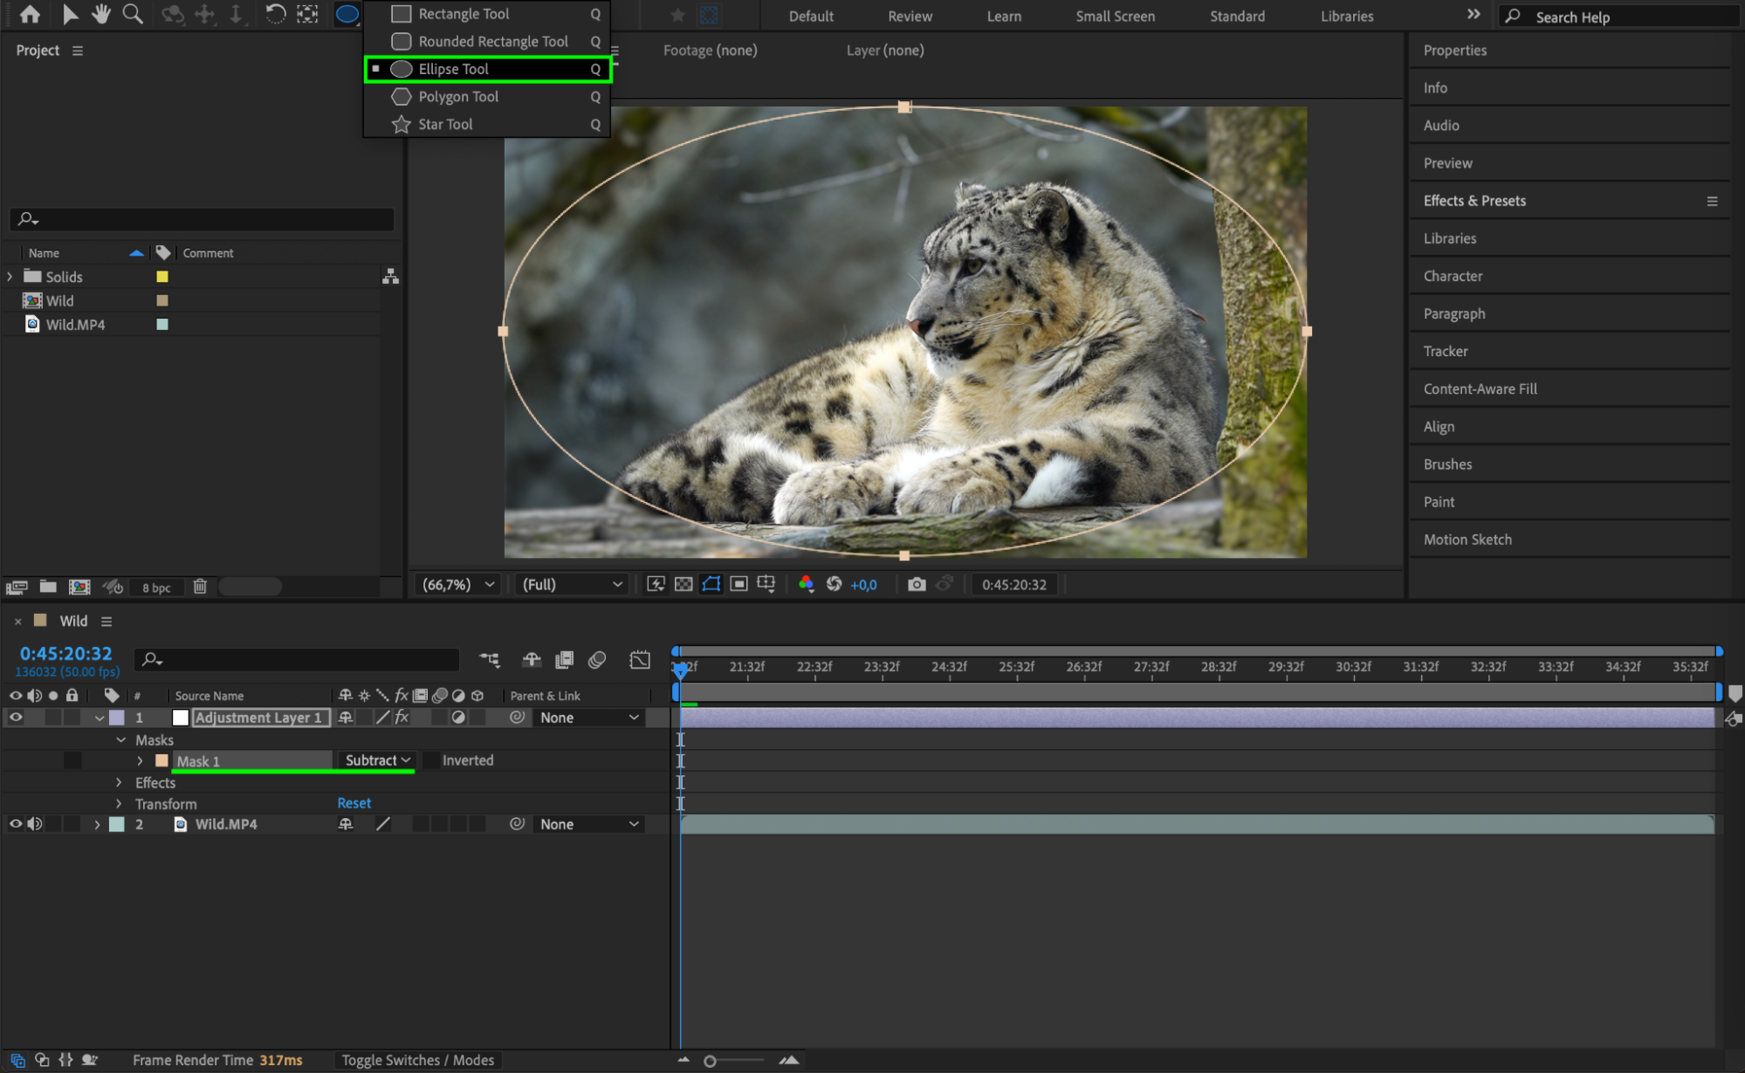Choose Polygon Tool from shape menu

pos(457,96)
